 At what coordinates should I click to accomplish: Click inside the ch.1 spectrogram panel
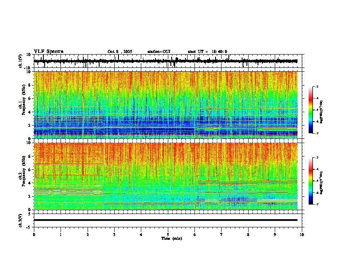pyautogui.click(x=166, y=105)
